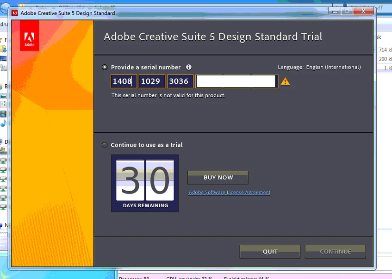Open Adobe Software License Agreement link
The width and height of the screenshot is (392, 279).
[230, 192]
